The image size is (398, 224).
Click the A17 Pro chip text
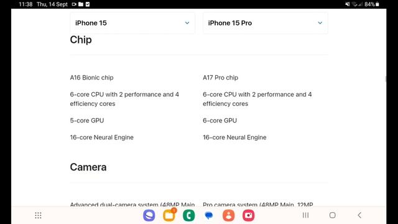point(220,77)
